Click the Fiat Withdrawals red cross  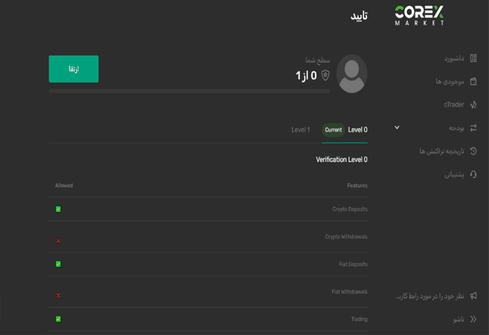click(x=58, y=295)
